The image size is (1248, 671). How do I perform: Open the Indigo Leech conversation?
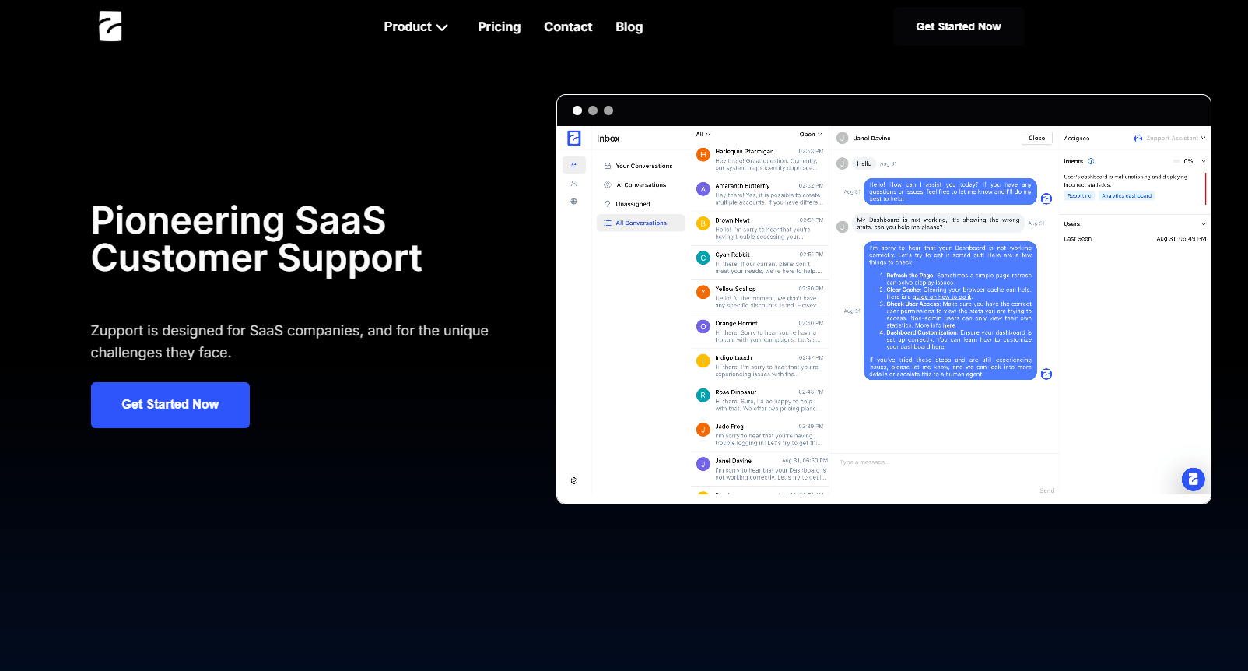point(759,366)
